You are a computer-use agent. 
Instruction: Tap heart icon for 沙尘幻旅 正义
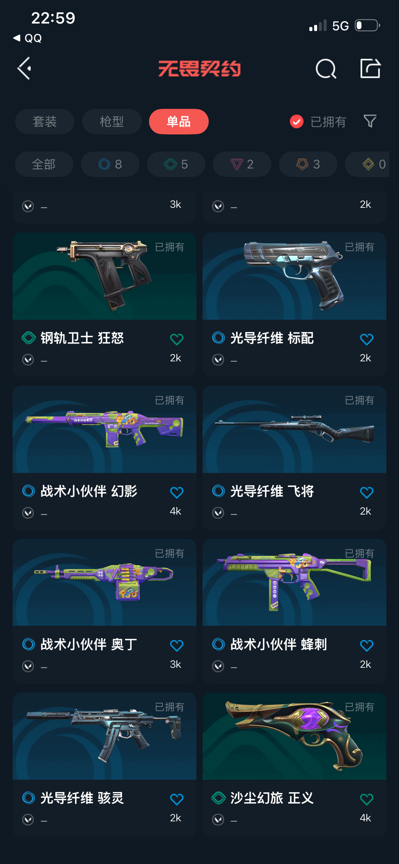[x=366, y=799]
